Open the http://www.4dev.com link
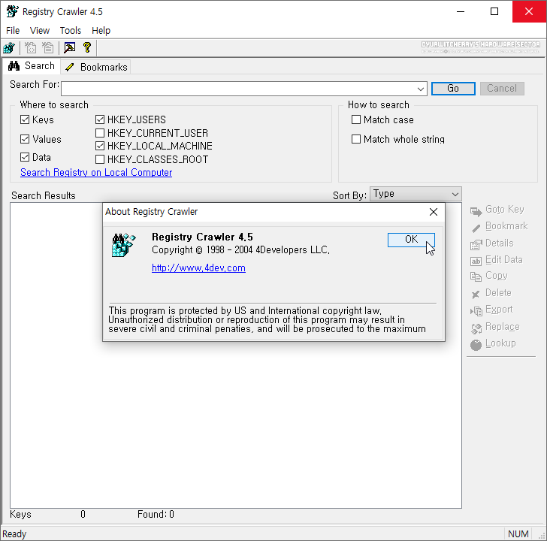The width and height of the screenshot is (547, 541). [198, 268]
